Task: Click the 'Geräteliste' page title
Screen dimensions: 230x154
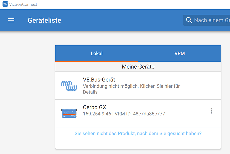Action: click(44, 20)
